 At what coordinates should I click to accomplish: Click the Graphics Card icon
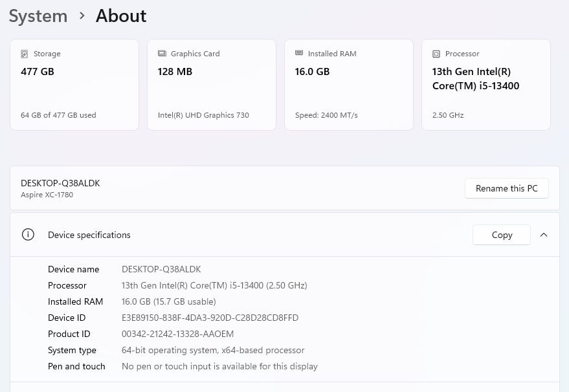[162, 54]
